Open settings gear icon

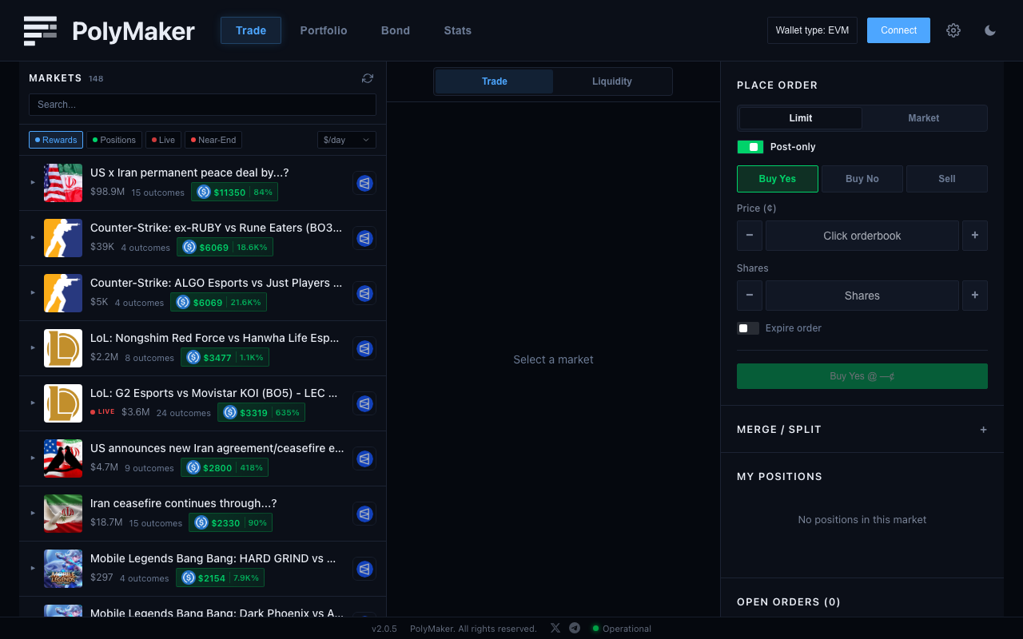pyautogui.click(x=953, y=30)
